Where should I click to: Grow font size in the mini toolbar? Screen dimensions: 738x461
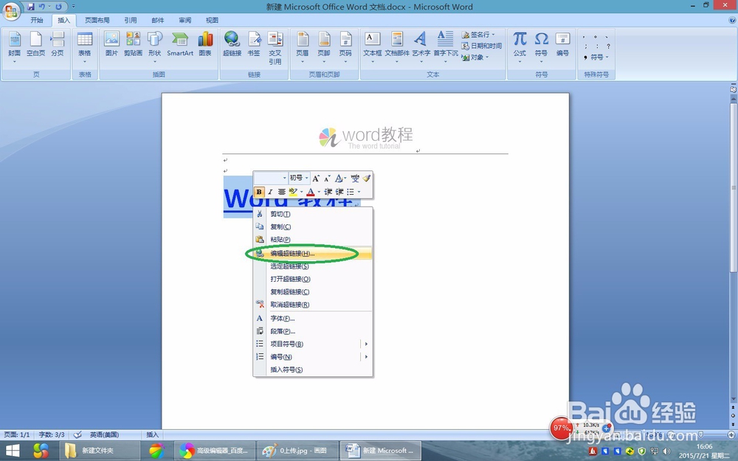pyautogui.click(x=316, y=178)
